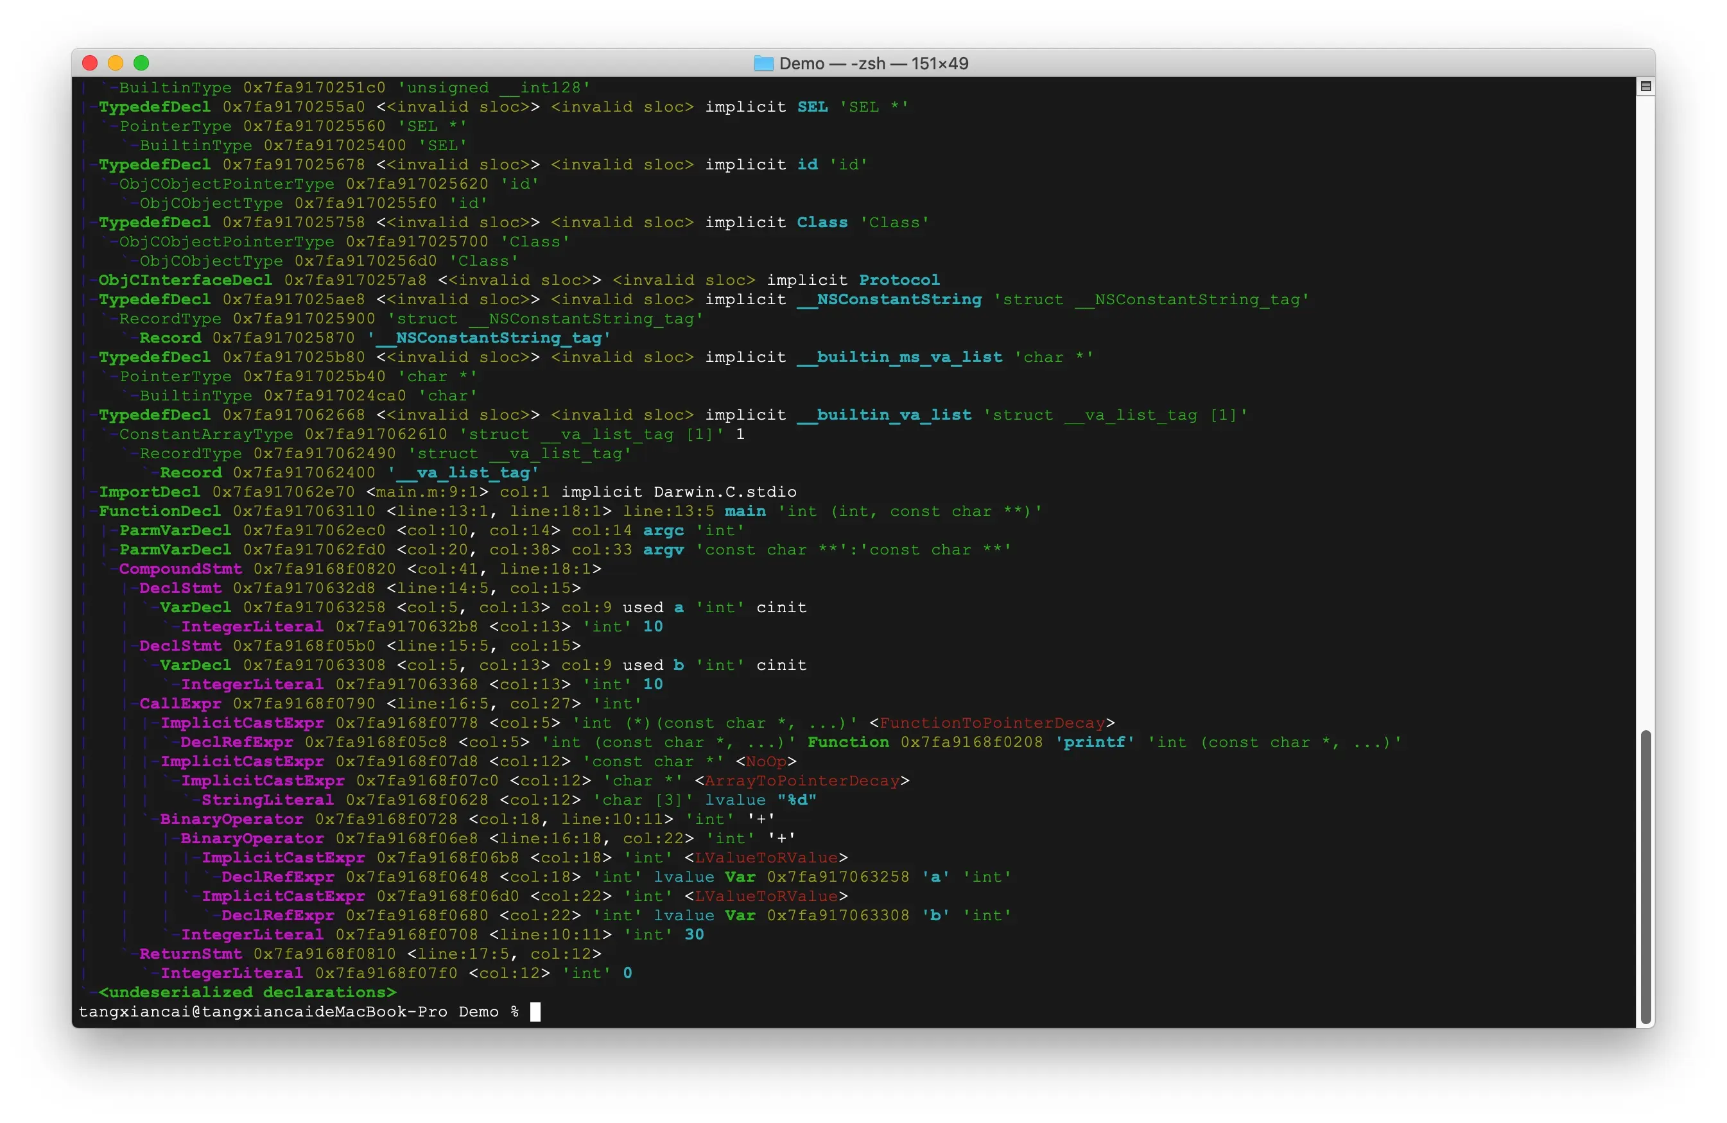1727x1123 pixels.
Task: Click the StringLiteral "%d" value
Action: point(796,800)
